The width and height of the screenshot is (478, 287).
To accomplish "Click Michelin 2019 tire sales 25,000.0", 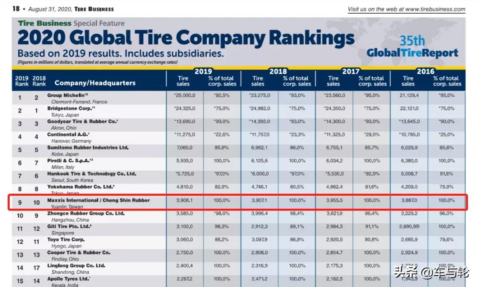I will [185, 96].
